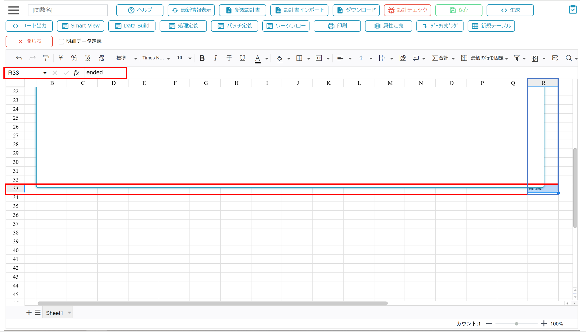Open バッチ定義 panel
Viewport: 586px width, 332px height.
[234, 26]
